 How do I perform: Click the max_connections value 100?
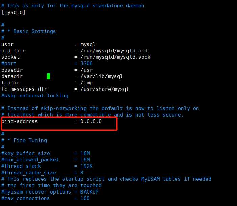pyautogui.click(x=85, y=198)
